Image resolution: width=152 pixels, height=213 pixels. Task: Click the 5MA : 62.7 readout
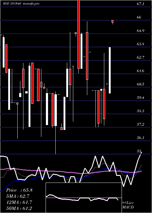(x=18, y=196)
